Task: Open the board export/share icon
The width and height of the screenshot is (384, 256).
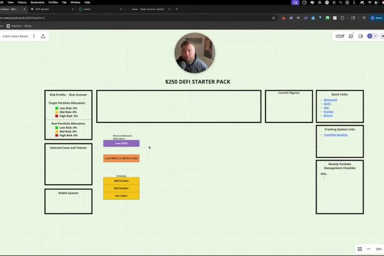Action: (43, 36)
